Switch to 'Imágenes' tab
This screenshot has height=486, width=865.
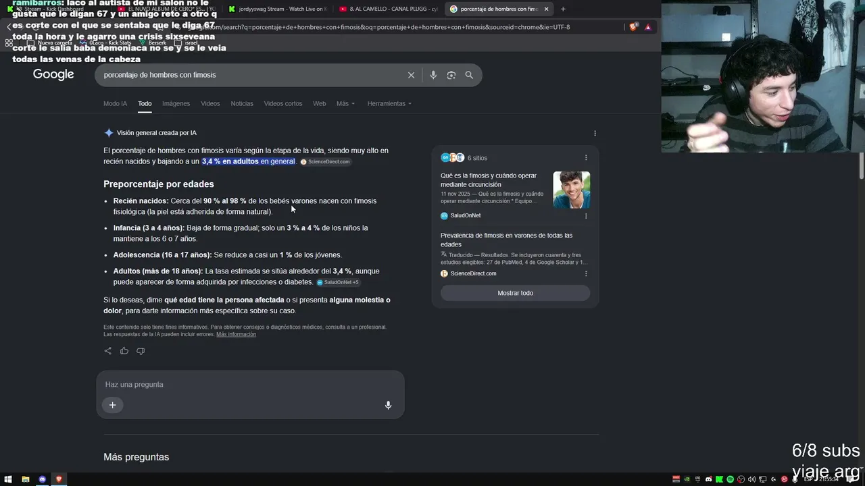[176, 104]
